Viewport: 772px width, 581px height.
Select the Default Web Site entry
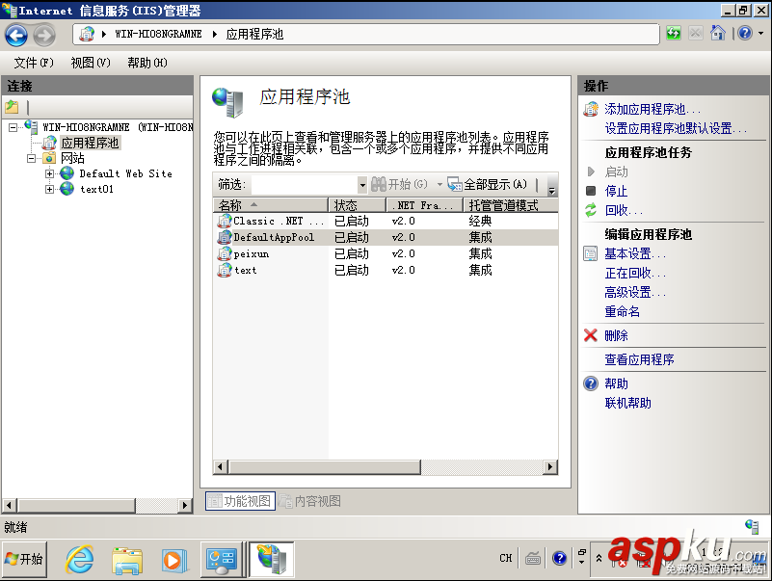pos(125,173)
